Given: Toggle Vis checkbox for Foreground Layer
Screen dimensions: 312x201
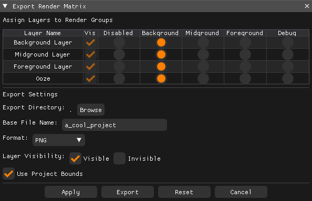Looking at the screenshot, I should click(90, 66).
